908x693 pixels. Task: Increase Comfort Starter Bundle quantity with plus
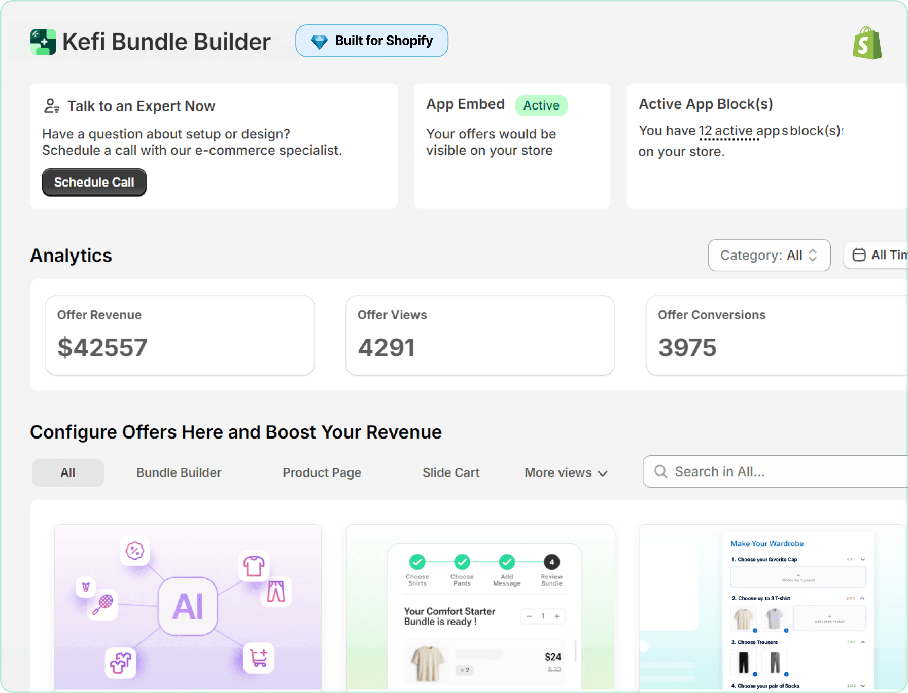pos(557,616)
